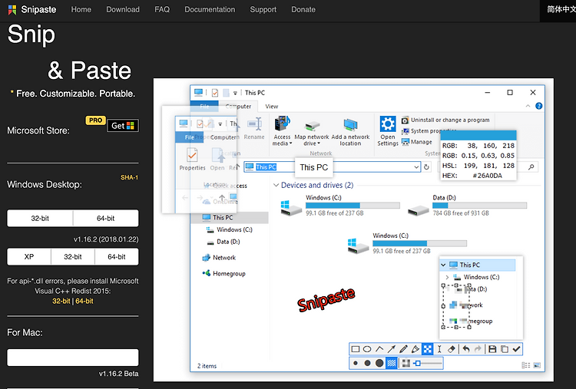Select the rectangle annotation tool
The height and width of the screenshot is (389, 576).
(356, 349)
